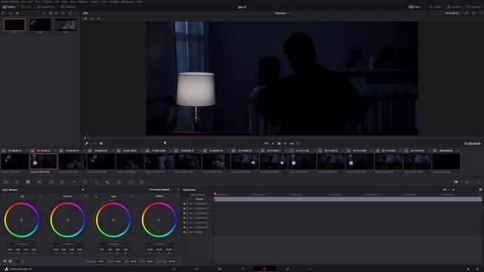Switch to the Edit page
The height and width of the screenshot is (272, 484).
coord(219,269)
